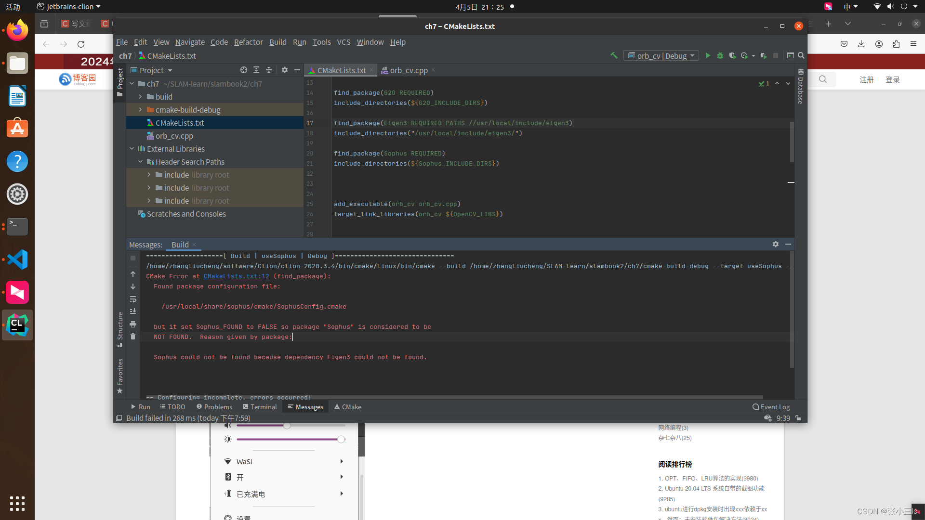
Task: Click the gray Stop button in toolbar
Action: [776, 55]
